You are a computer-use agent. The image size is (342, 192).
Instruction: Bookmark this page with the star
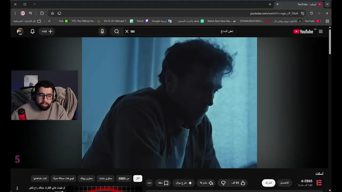(52, 13)
